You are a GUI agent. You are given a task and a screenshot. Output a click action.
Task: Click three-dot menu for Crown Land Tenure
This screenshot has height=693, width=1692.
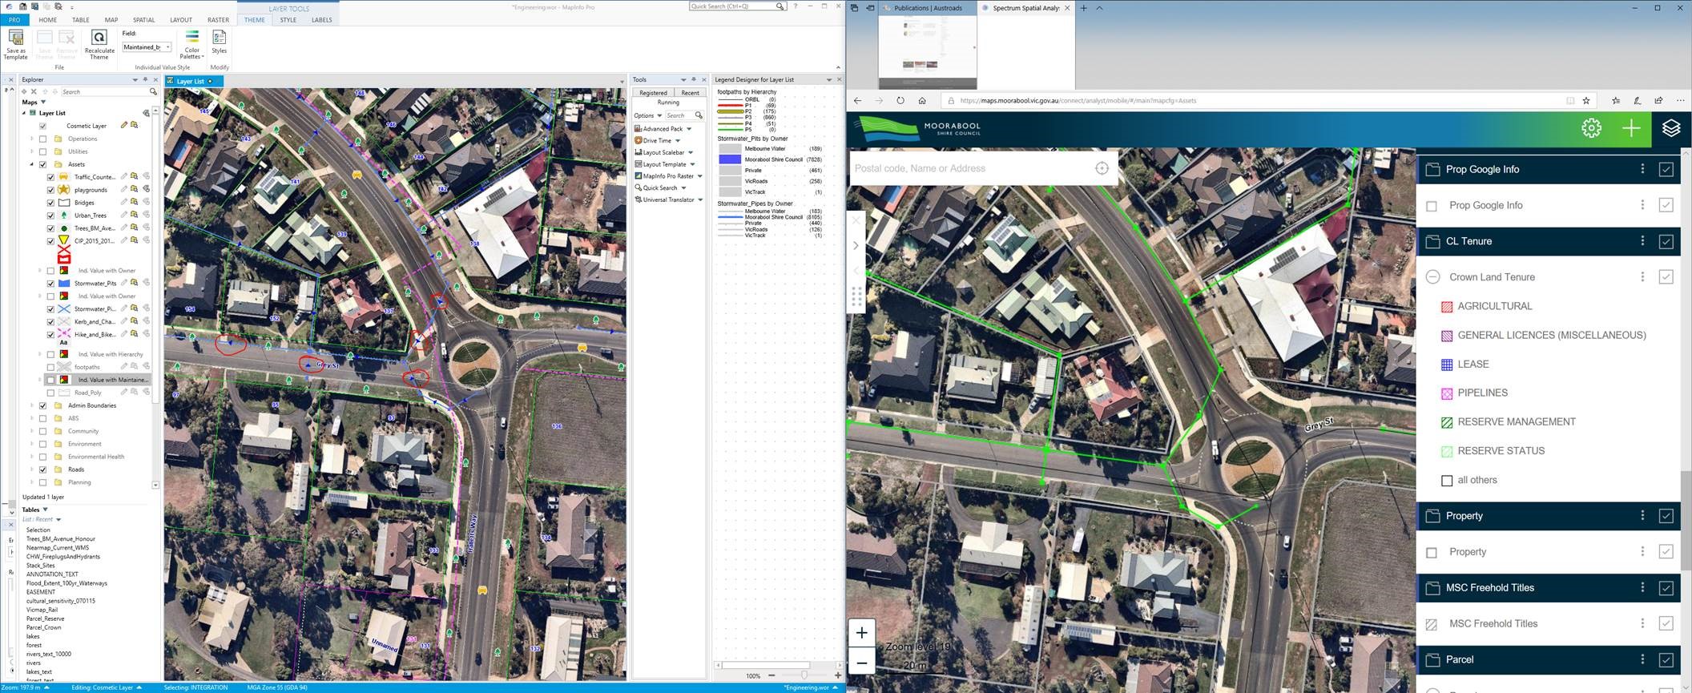point(1642,276)
